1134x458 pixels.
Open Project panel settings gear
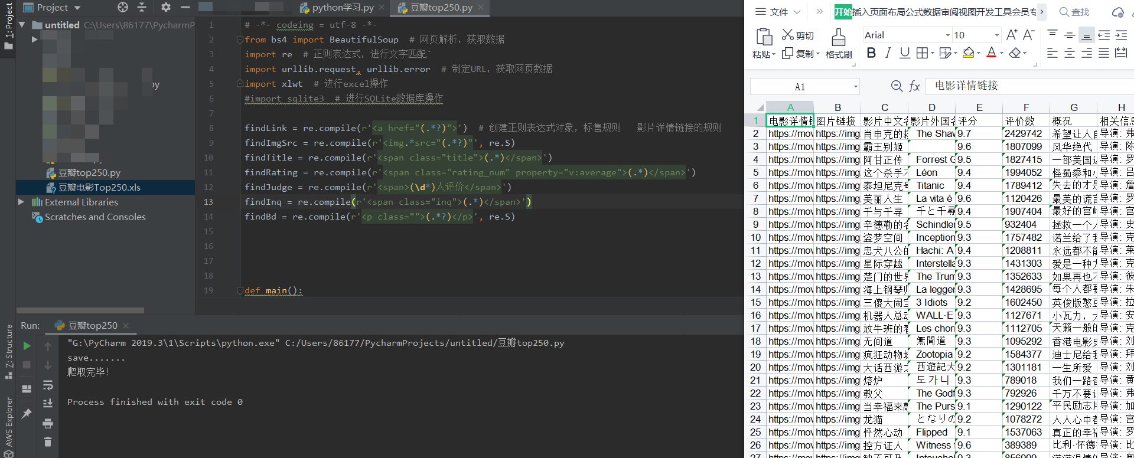[x=166, y=7]
